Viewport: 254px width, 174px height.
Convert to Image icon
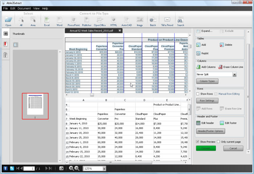click(140, 20)
